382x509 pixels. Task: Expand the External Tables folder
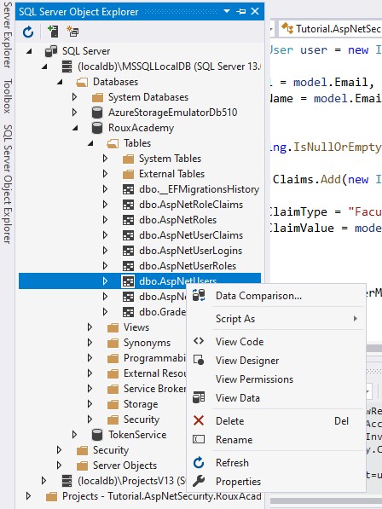coord(105,174)
